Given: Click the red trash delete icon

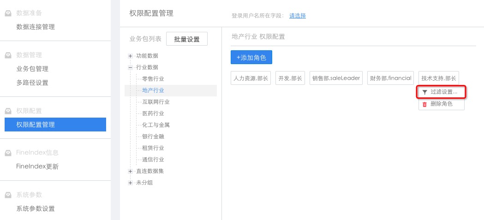Looking at the screenshot, I should point(425,104).
